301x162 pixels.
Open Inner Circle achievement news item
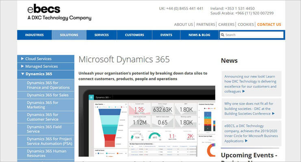click(x=251, y=134)
